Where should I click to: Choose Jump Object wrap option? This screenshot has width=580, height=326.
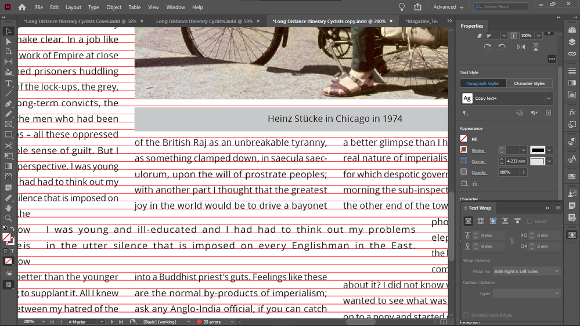[505, 221]
